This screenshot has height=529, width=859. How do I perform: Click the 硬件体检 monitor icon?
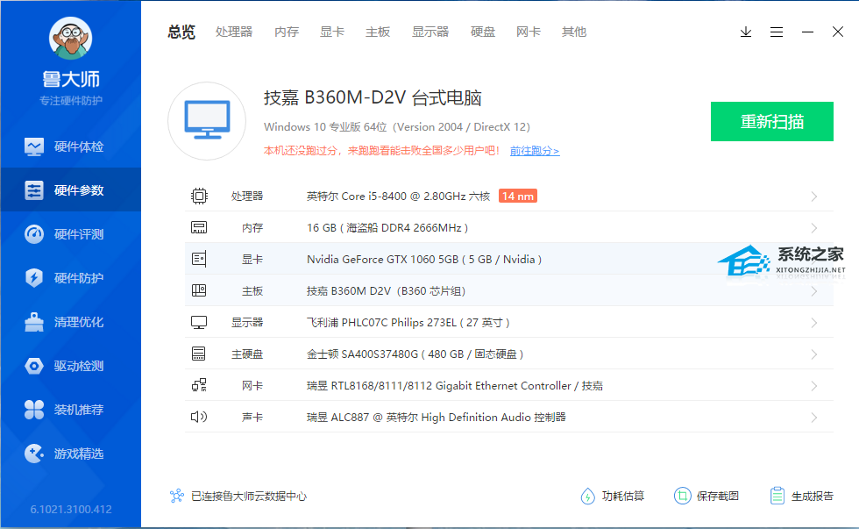34,147
